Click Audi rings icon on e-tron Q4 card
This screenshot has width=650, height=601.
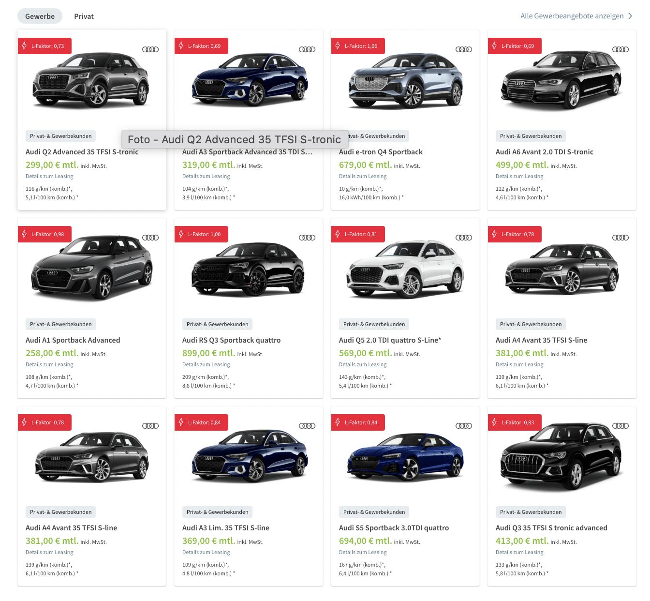pos(464,49)
